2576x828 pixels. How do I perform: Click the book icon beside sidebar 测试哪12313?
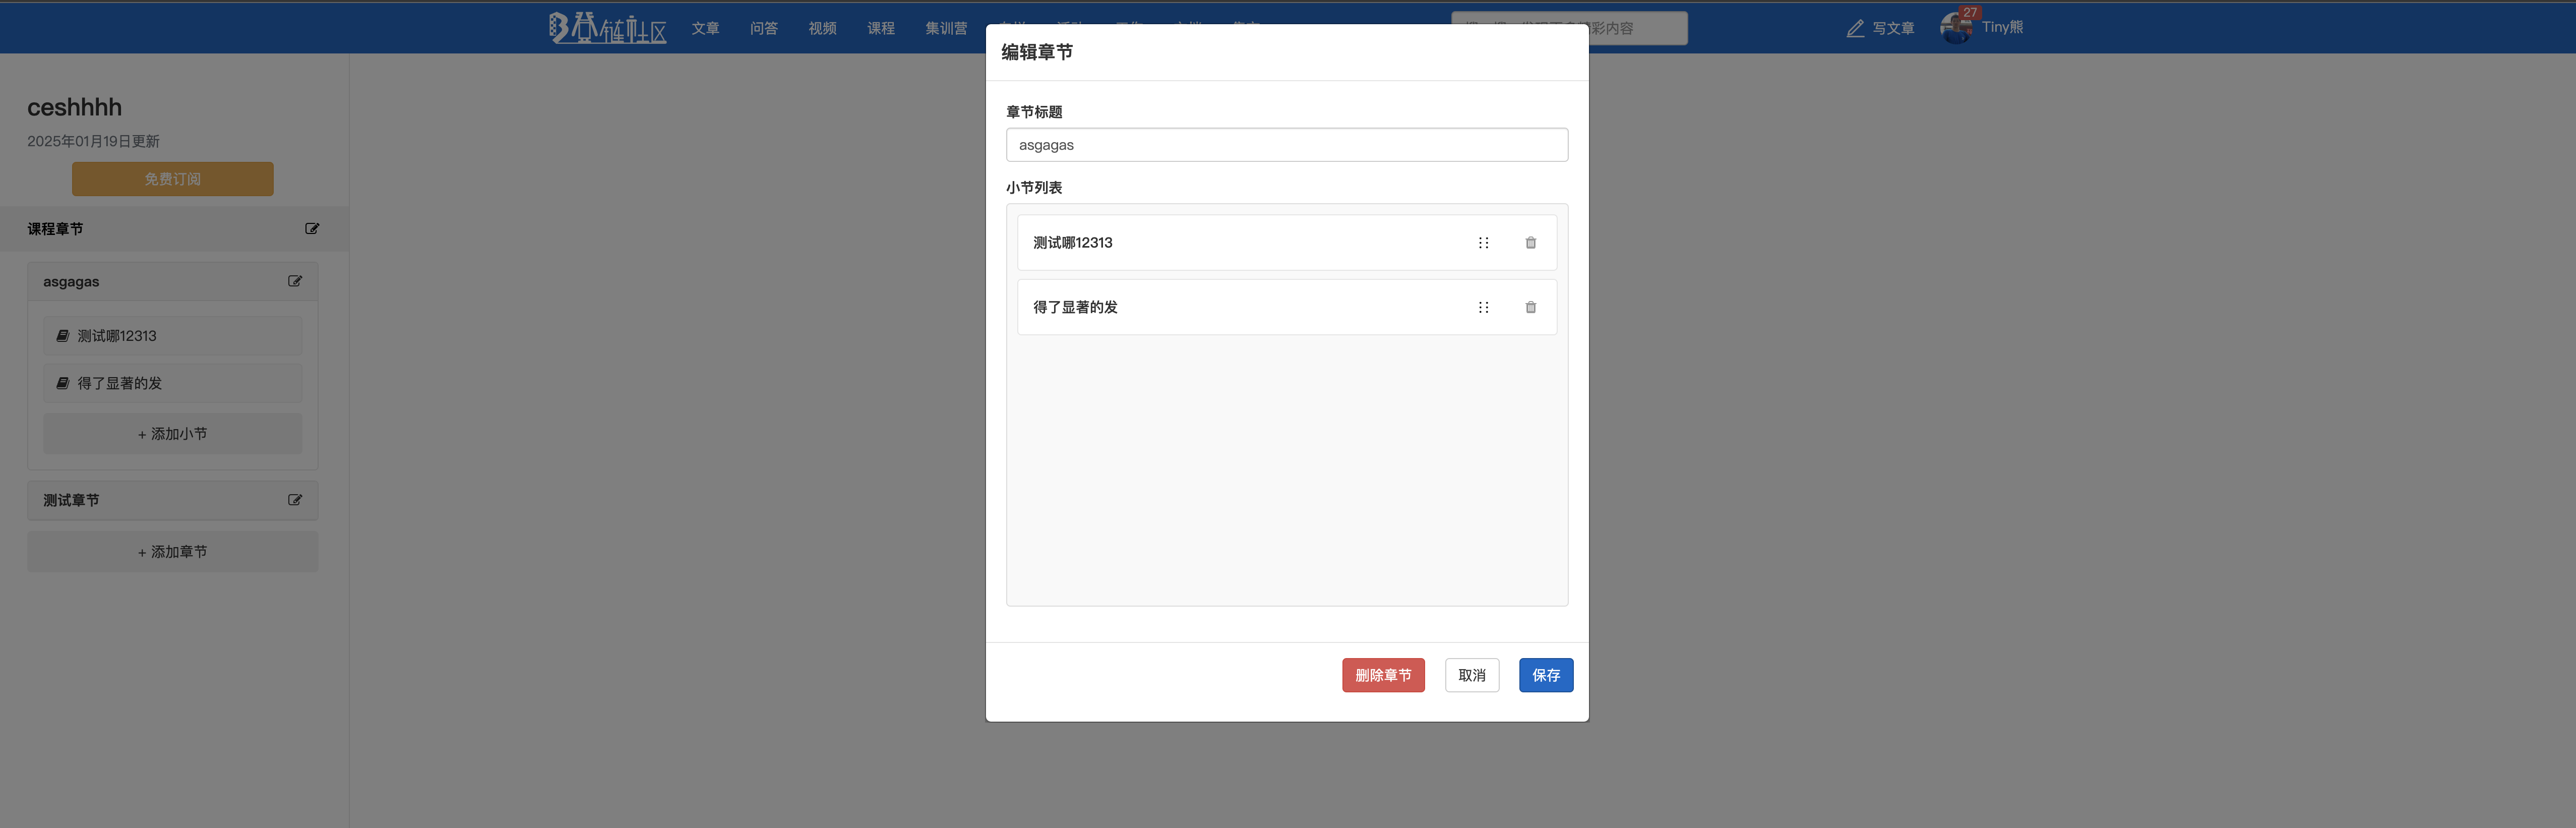coord(63,336)
